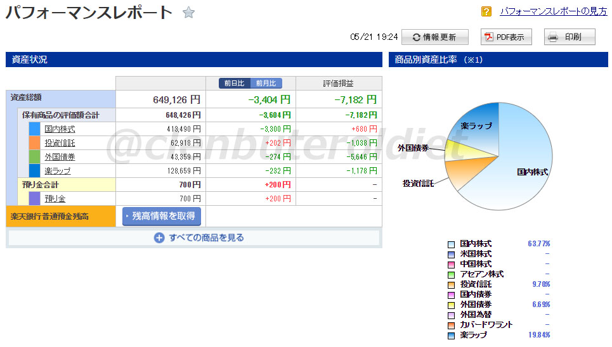Click the 国内債券 legend color box
Image resolution: width=612 pixels, height=347 pixels.
tap(451, 295)
